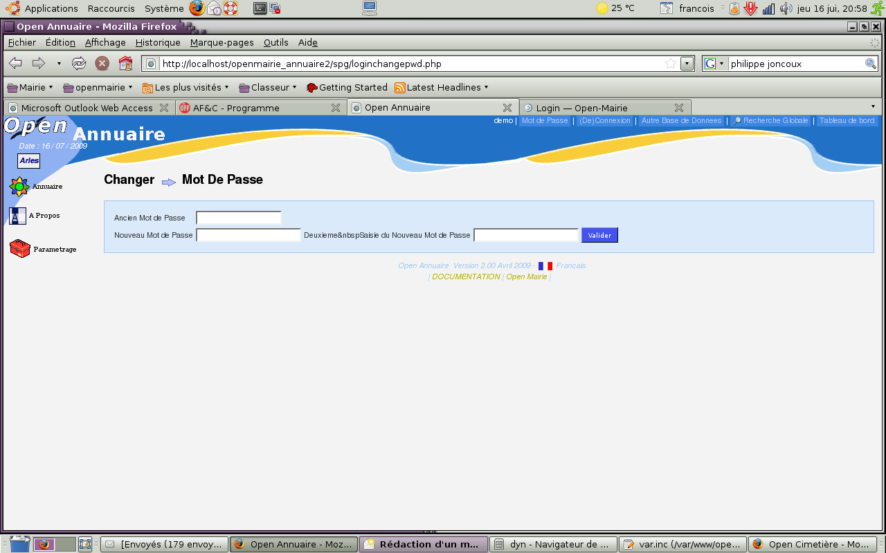This screenshot has height=553, width=886.
Task: Click the French flag icon
Action: (545, 266)
